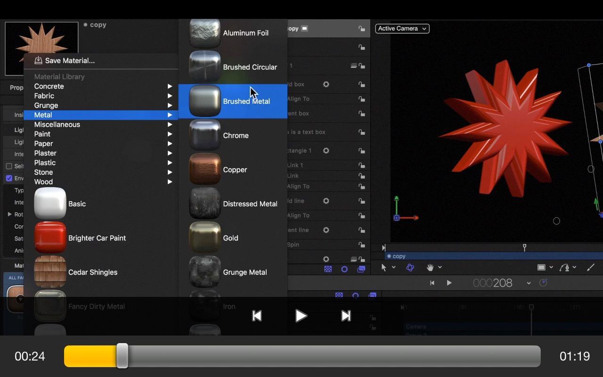
Task: Expand the Plastic submenu arrow
Action: click(170, 163)
